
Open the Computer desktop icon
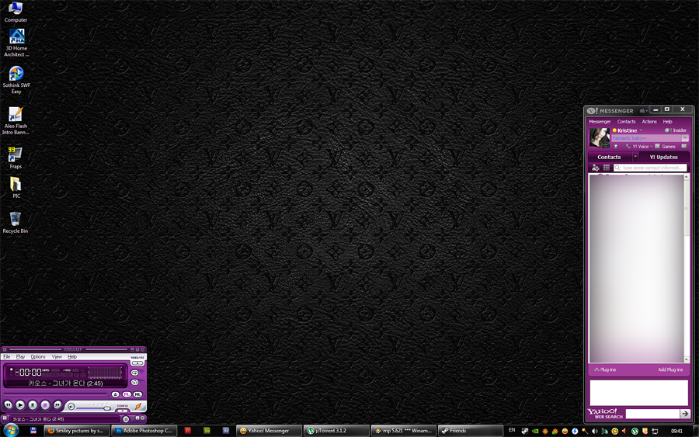click(16, 12)
